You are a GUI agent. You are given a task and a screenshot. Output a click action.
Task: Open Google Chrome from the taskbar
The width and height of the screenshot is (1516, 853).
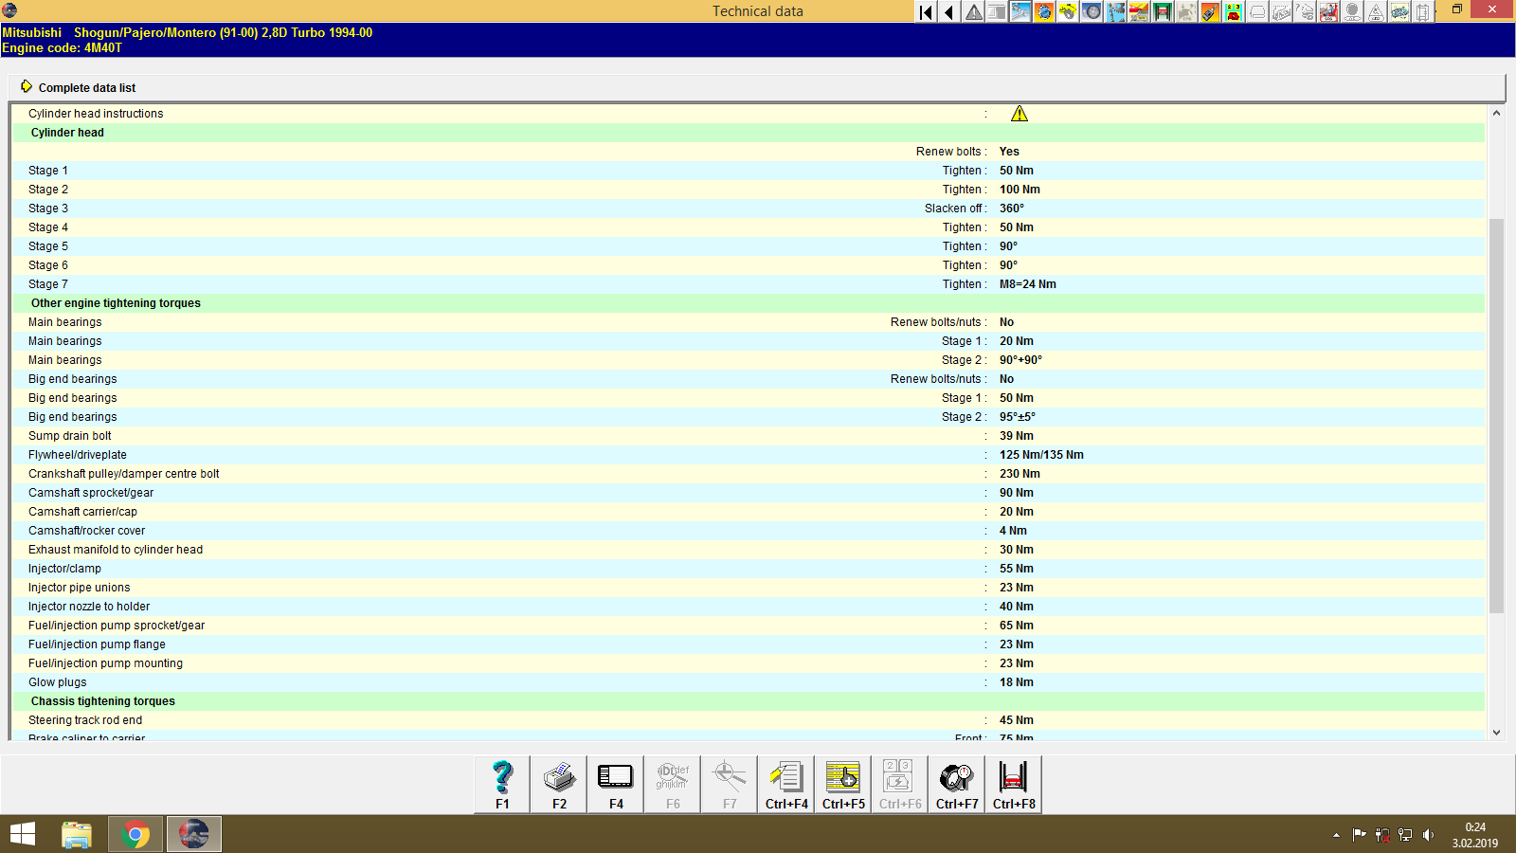(135, 834)
